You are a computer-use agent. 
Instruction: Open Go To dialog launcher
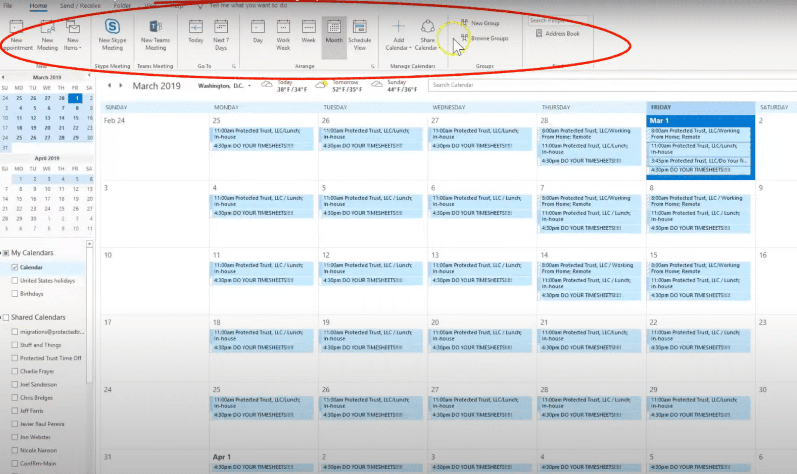[x=234, y=66]
